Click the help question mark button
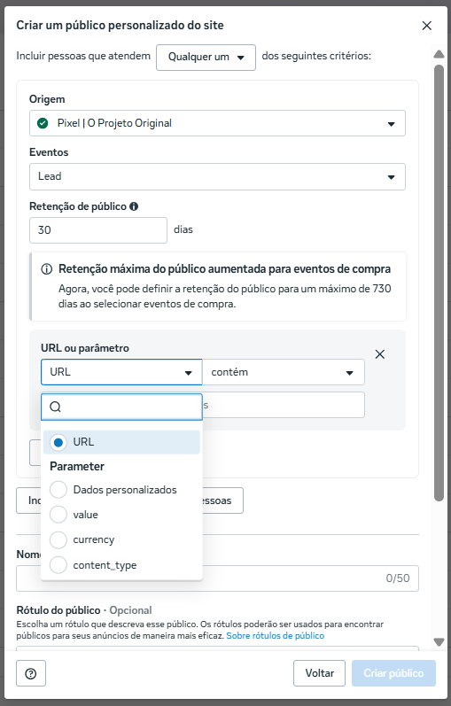The width and height of the screenshot is (451, 706). coord(31,673)
